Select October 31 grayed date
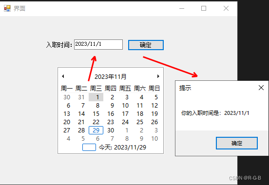 click(x=81, y=97)
